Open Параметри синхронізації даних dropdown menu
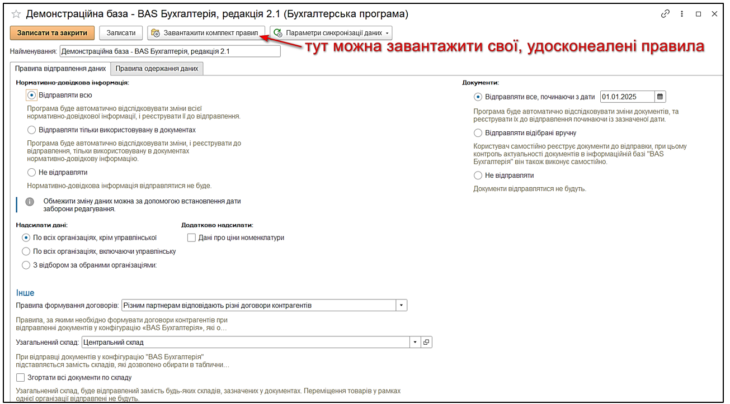 (331, 33)
